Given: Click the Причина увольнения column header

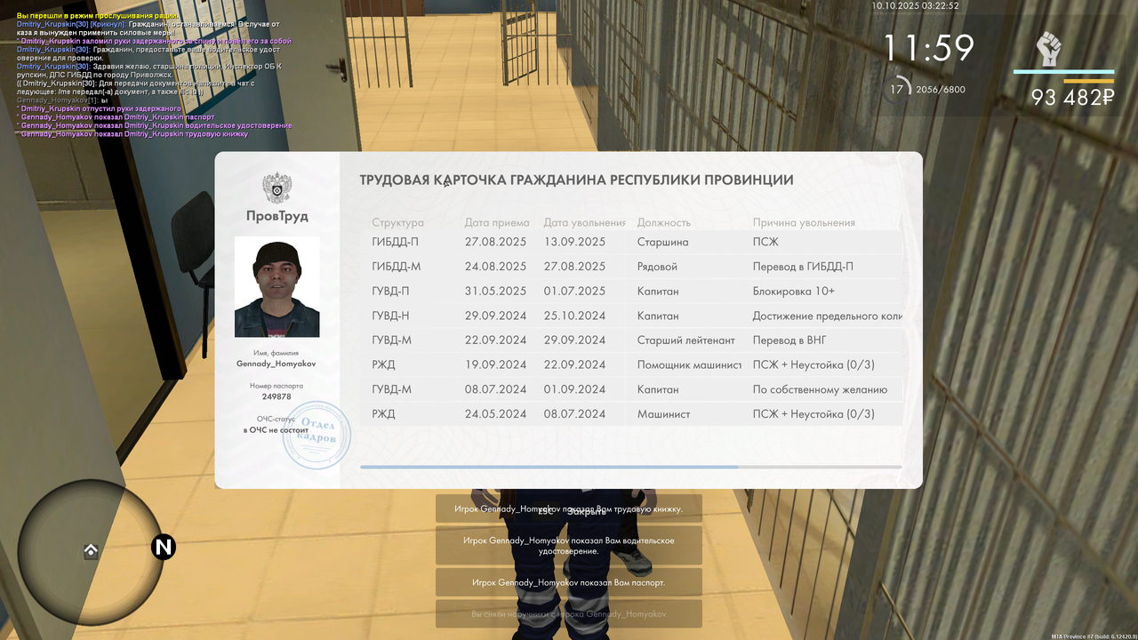Looking at the screenshot, I should [x=804, y=222].
